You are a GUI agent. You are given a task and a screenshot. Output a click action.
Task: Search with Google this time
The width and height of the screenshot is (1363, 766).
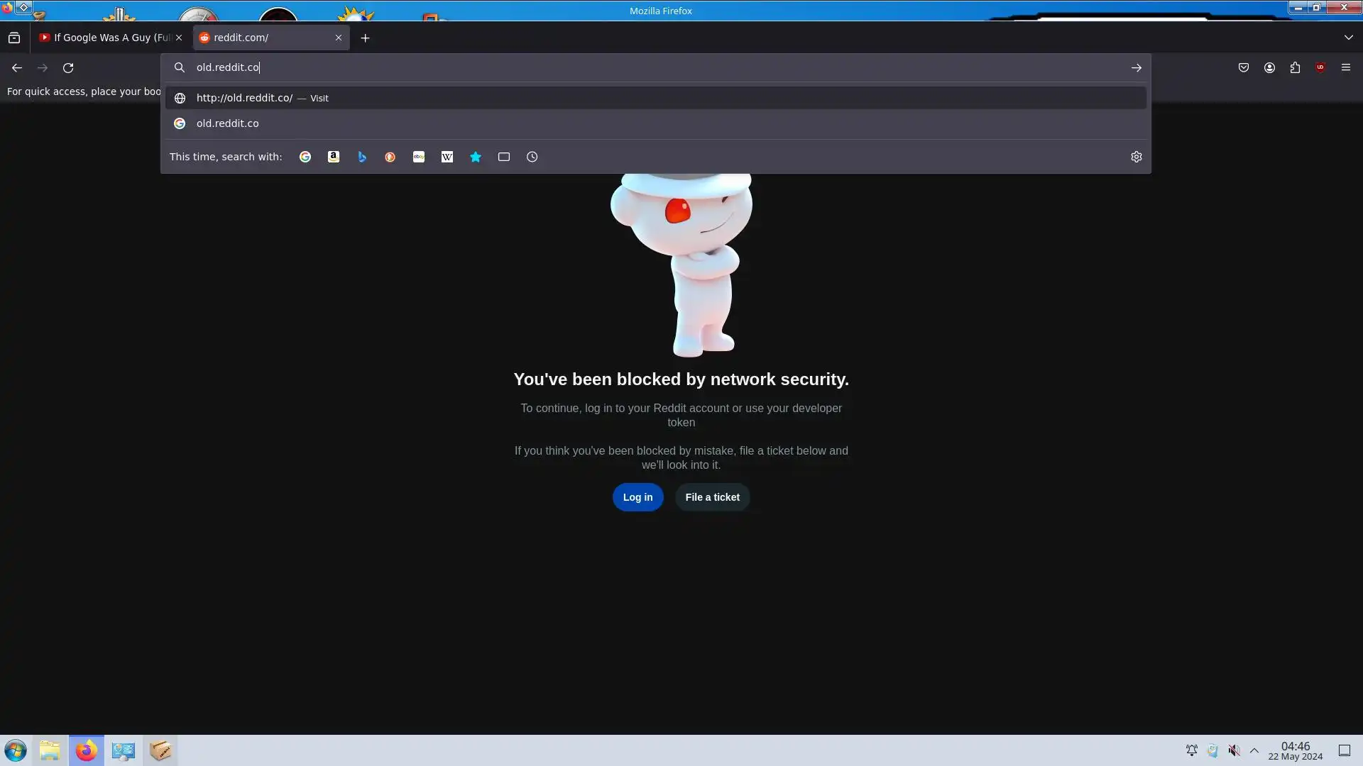coord(305,157)
